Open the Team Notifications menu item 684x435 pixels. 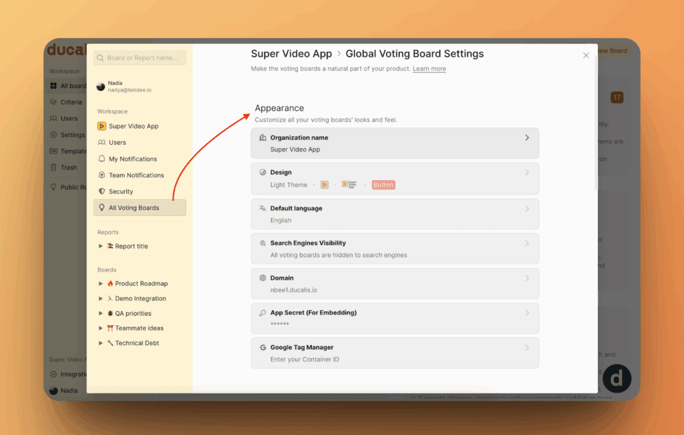pos(136,175)
